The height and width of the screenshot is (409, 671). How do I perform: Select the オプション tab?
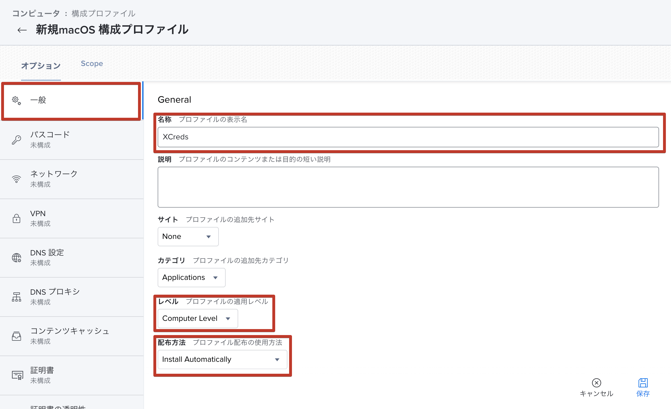[41, 66]
